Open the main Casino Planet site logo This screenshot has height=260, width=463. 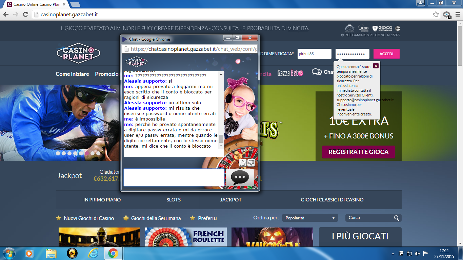click(x=78, y=53)
